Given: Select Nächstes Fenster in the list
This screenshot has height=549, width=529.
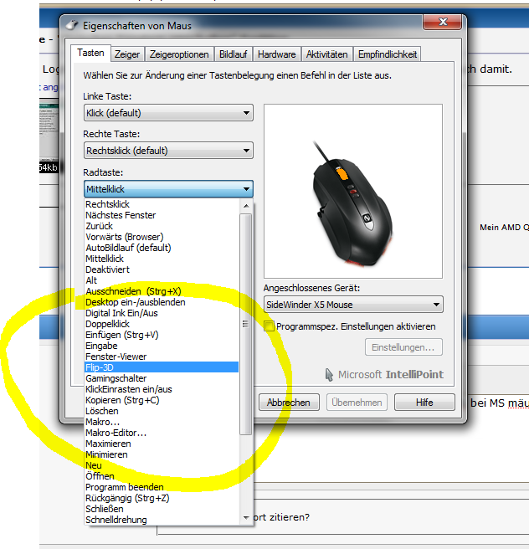Looking at the screenshot, I should point(162,215).
